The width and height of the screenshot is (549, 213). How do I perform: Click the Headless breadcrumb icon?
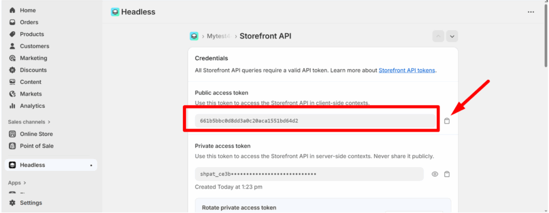[194, 36]
